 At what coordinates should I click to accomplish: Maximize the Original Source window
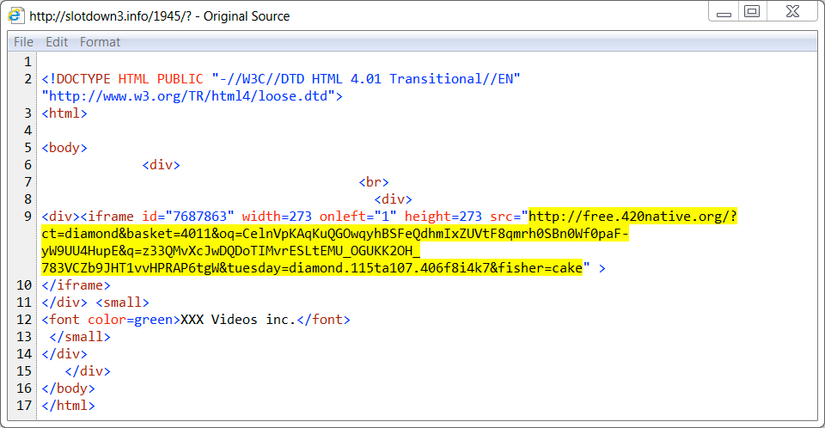point(752,11)
